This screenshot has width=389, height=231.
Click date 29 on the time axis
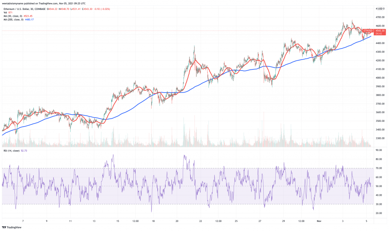click(283, 221)
